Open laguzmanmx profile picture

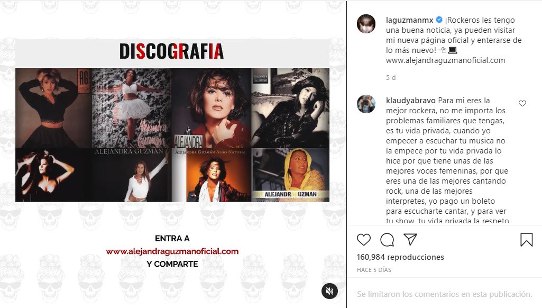coord(366,24)
